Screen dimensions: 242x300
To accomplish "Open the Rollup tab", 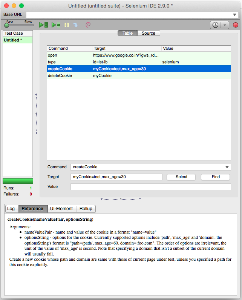I will click(86, 209).
